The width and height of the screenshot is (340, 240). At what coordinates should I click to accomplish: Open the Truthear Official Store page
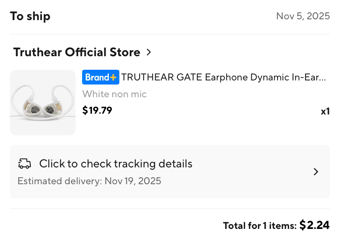point(77,53)
